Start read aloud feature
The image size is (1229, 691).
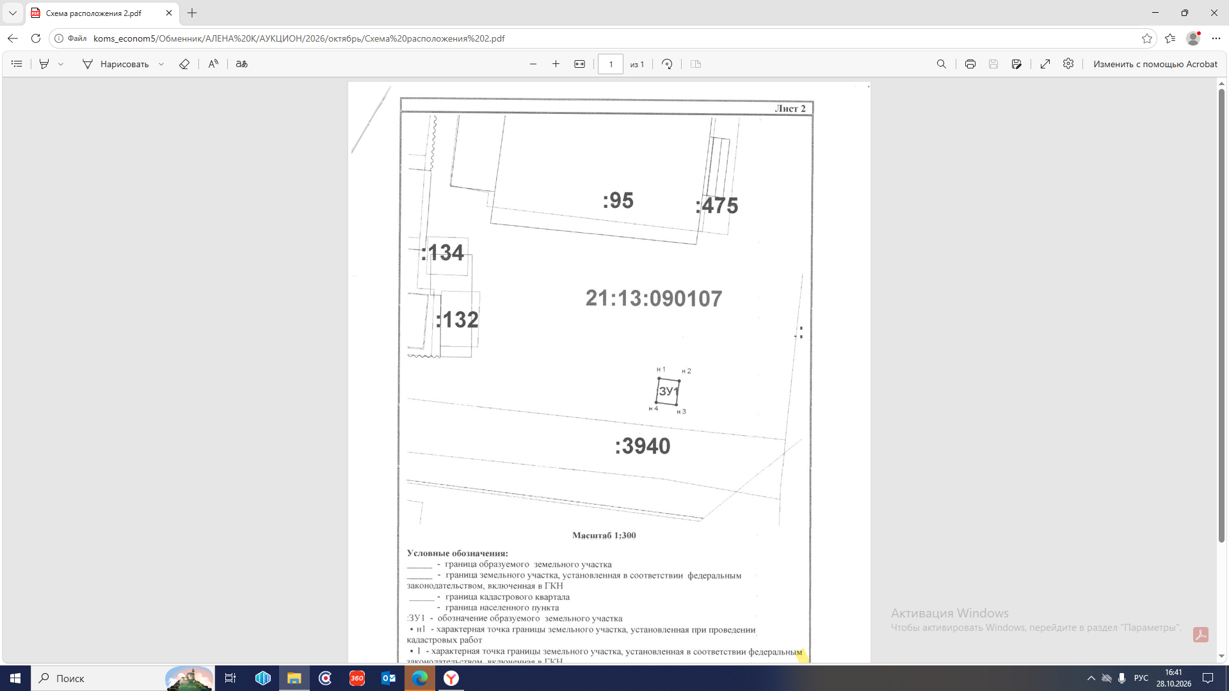[x=213, y=64]
